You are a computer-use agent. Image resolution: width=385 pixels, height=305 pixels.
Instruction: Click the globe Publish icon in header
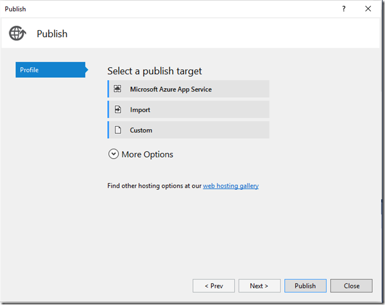click(18, 34)
